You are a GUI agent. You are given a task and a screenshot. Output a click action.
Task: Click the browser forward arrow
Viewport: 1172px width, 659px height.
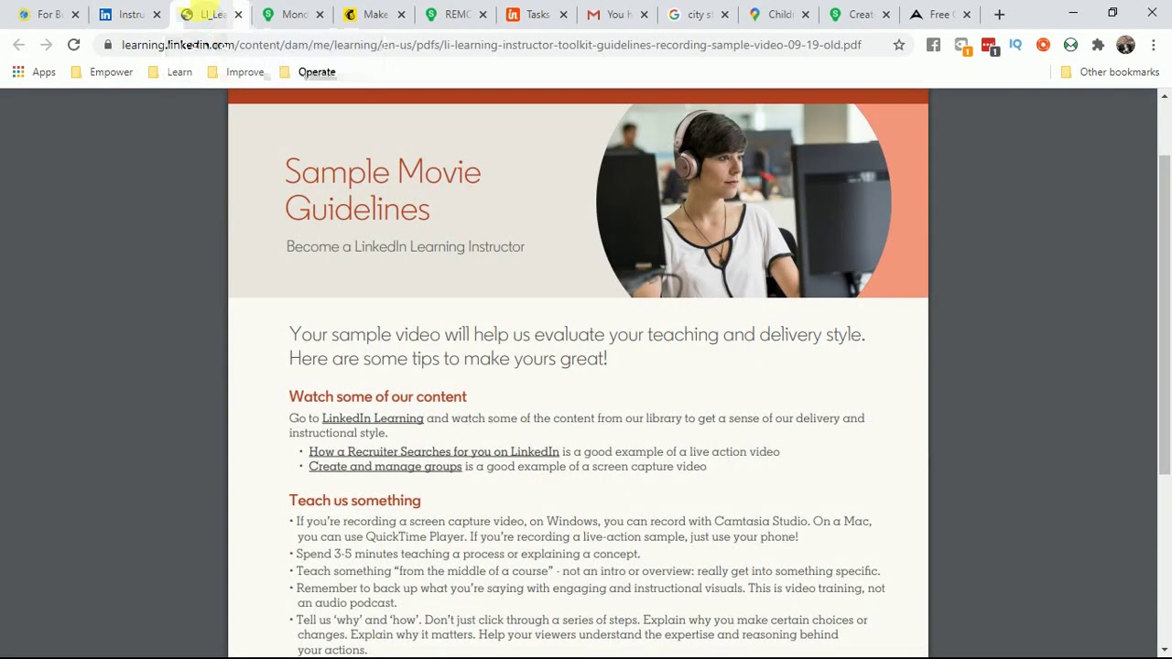pos(46,44)
